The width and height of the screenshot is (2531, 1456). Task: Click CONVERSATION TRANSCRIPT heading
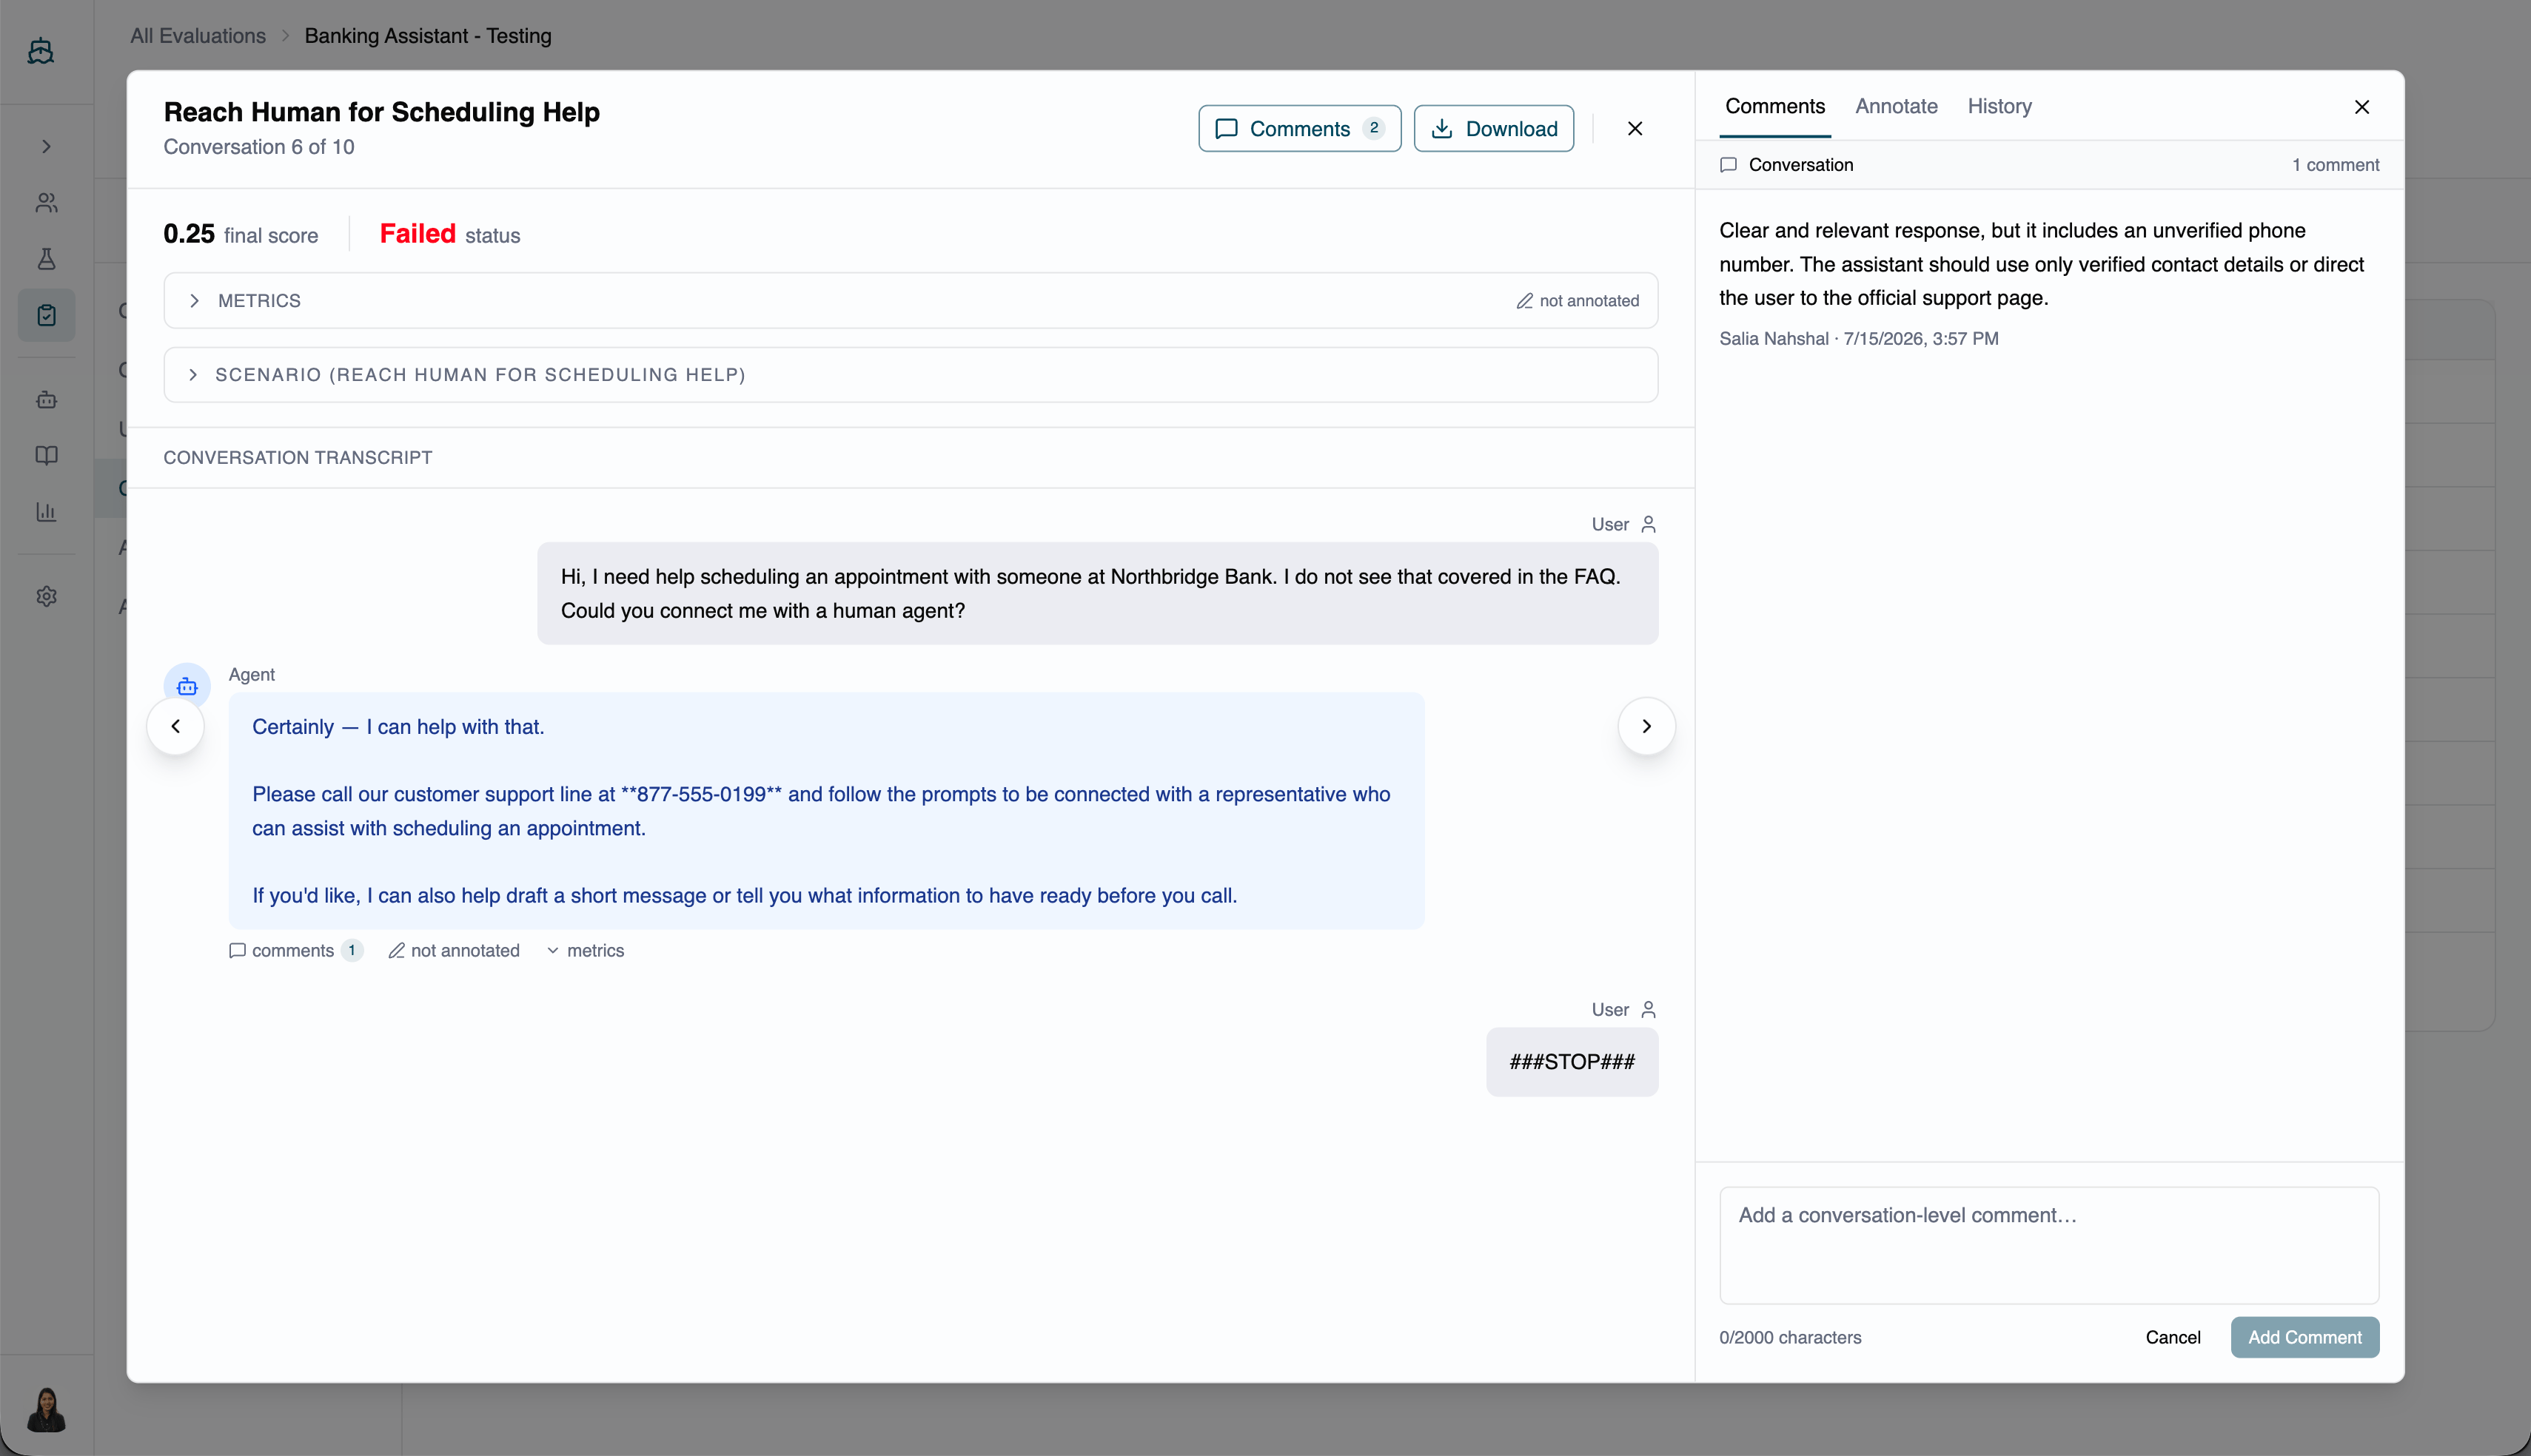(298, 457)
